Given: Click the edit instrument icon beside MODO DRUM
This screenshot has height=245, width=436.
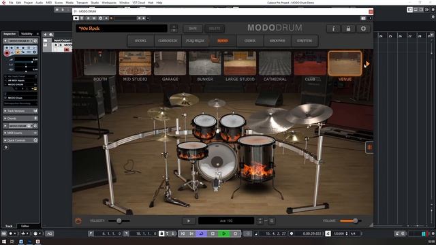Looking at the screenshot, I should 35,126.
